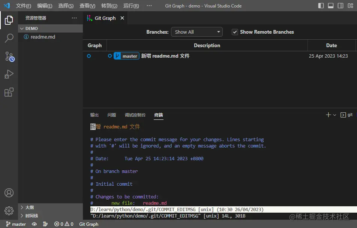The width and height of the screenshot is (357, 228).
Task: Click Git Graph status bar button
Action: pos(89,224)
